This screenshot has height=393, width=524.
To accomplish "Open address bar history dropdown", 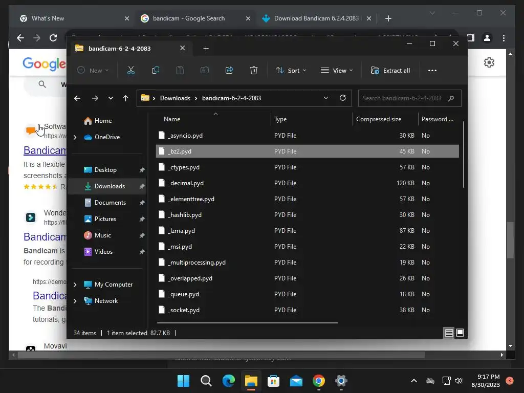I will coord(326,98).
